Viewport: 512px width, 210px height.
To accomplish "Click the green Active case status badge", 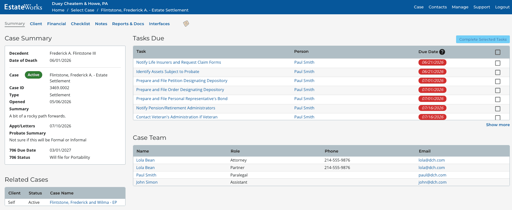I will (x=34, y=75).
